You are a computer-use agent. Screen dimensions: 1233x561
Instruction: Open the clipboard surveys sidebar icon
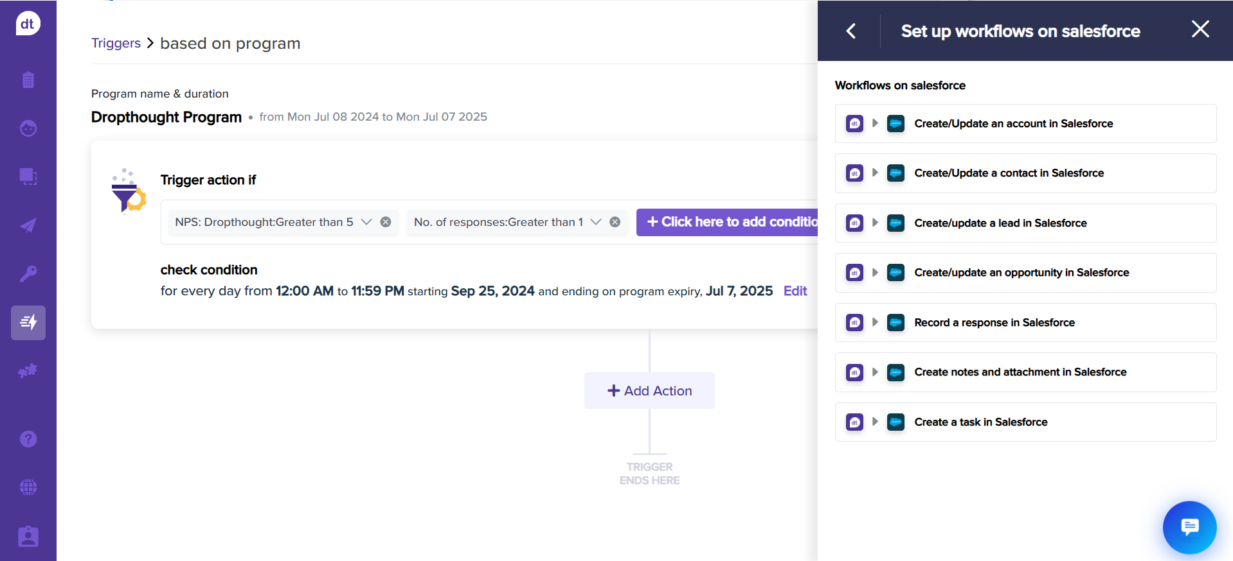click(28, 80)
